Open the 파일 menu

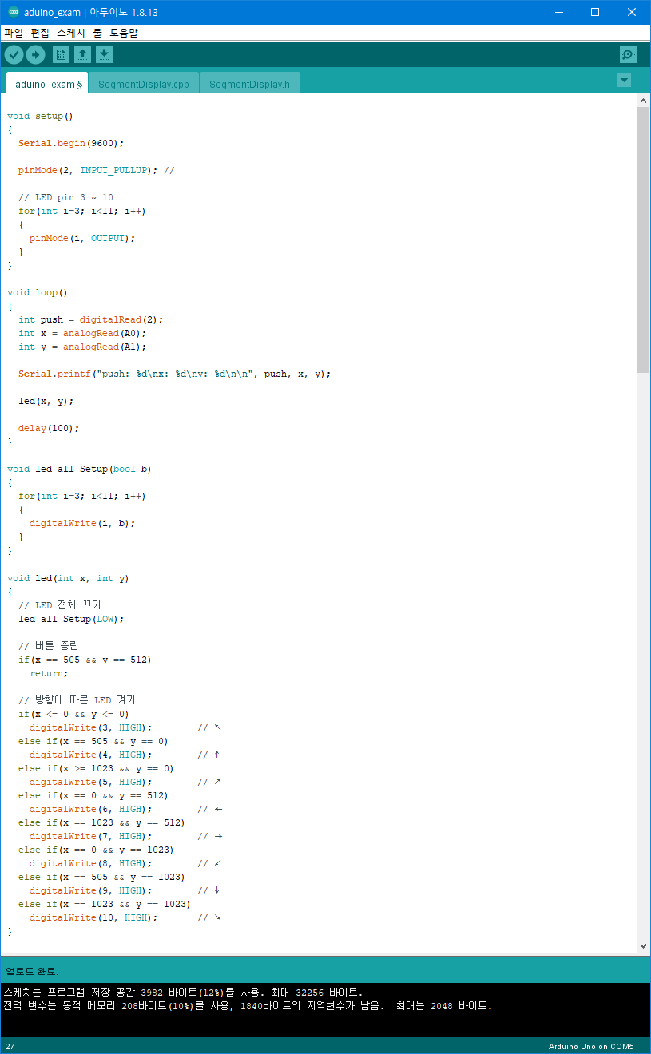(x=14, y=33)
